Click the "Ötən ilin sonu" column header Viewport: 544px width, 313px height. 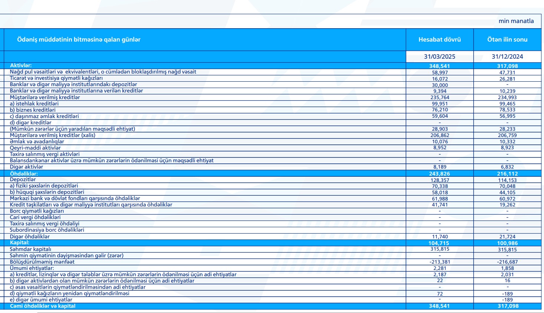tap(507, 40)
